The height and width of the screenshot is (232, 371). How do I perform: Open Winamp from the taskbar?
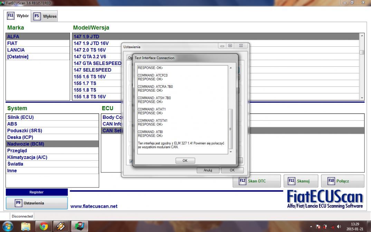[x=61, y=226]
